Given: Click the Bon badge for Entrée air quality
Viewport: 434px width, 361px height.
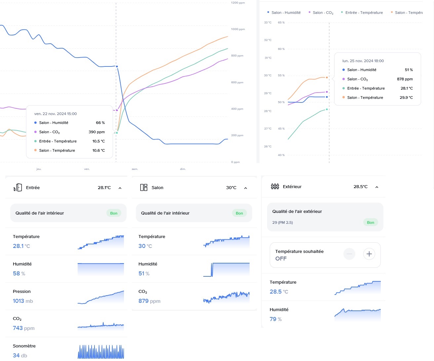Looking at the screenshot, I should [x=114, y=213].
